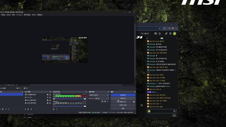This screenshot has height=127, width=226.
Task: Open the scene transition type dropdown
Action: 99,95
